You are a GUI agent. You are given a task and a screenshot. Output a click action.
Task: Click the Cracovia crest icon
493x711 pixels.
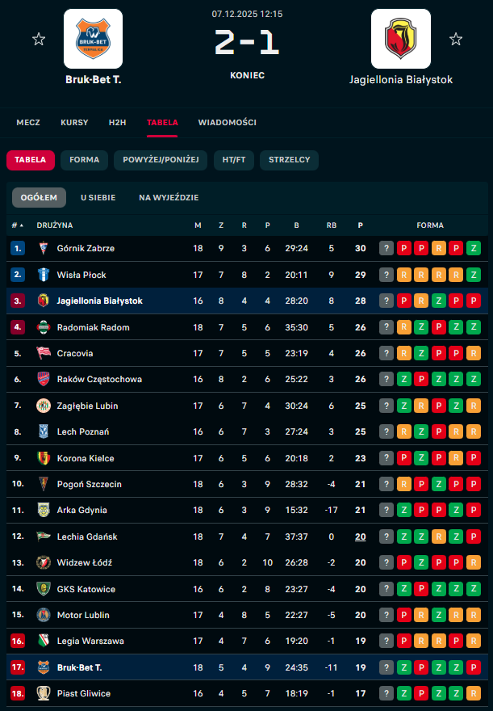44,353
